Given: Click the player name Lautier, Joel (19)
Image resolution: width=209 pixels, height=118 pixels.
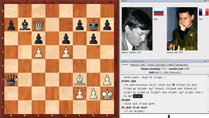Looking at the screenshot, I should [x=174, y=52].
